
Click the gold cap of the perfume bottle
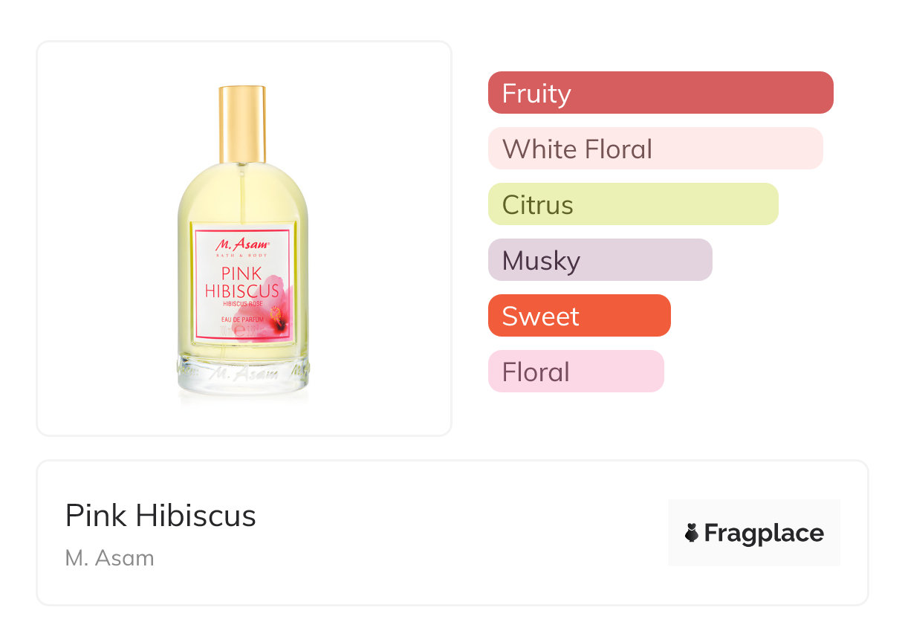[241, 123]
